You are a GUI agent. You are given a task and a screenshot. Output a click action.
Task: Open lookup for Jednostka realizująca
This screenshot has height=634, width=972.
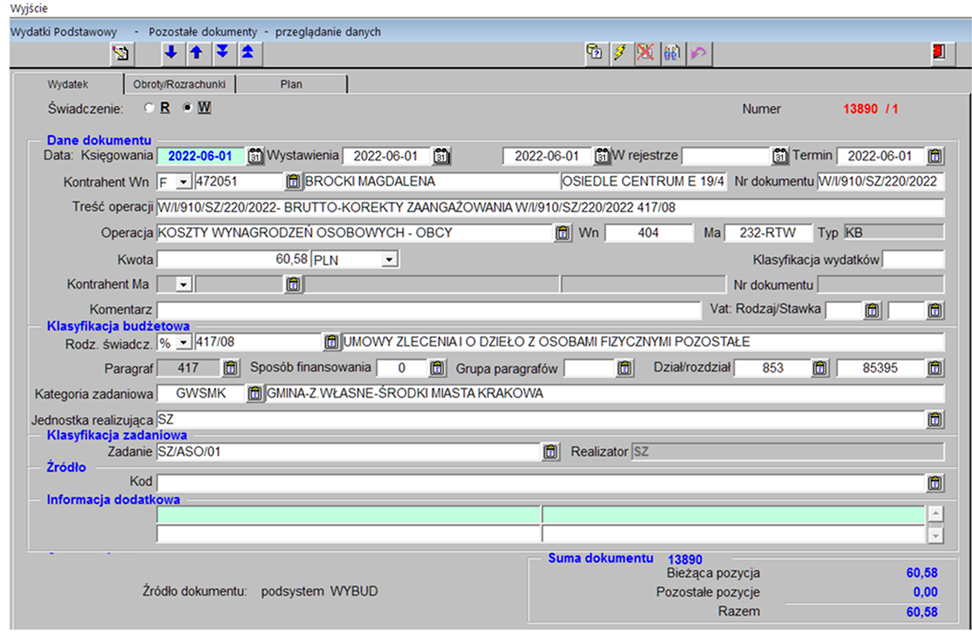click(935, 419)
